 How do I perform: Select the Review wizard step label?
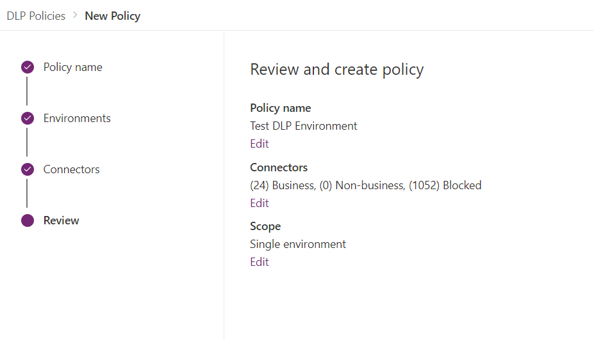click(61, 220)
